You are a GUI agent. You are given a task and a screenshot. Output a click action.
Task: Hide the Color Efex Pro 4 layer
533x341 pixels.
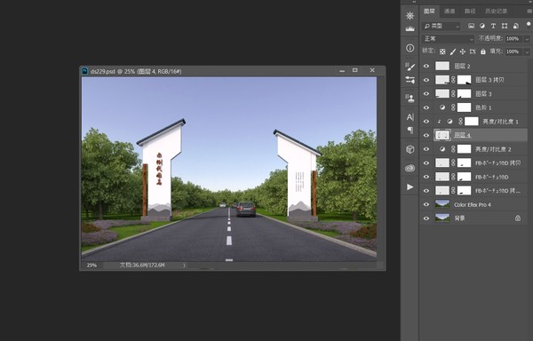point(426,204)
